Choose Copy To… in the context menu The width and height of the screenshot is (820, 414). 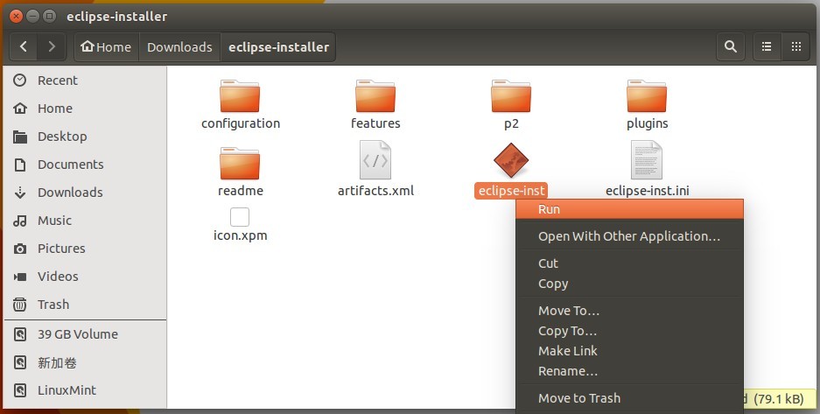click(629, 331)
